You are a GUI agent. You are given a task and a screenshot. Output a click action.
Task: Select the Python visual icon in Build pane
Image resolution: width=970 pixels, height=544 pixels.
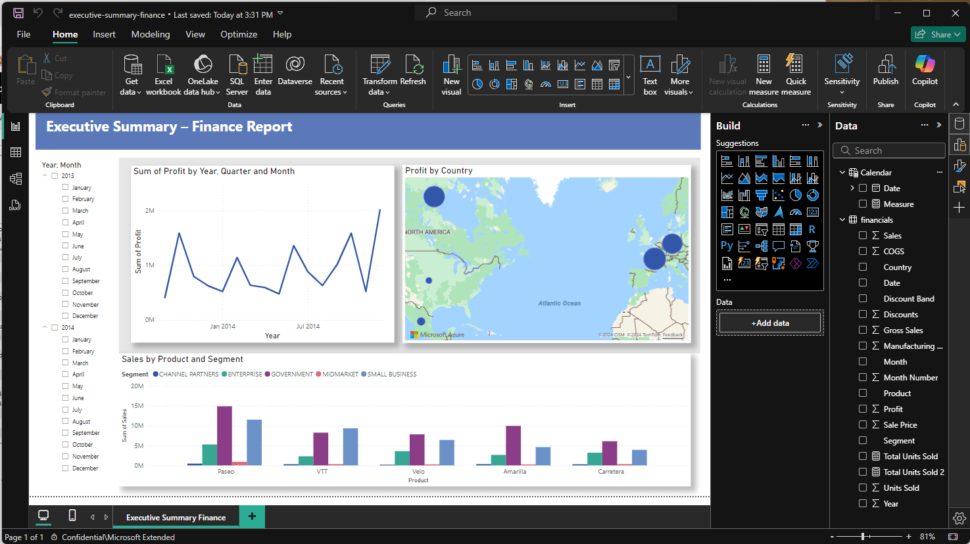727,246
